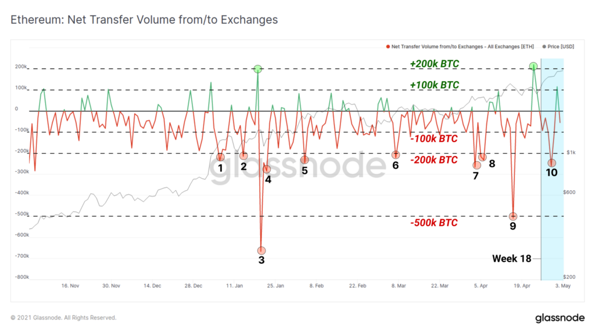Click the red circle marker labeled 3

pyautogui.click(x=261, y=251)
